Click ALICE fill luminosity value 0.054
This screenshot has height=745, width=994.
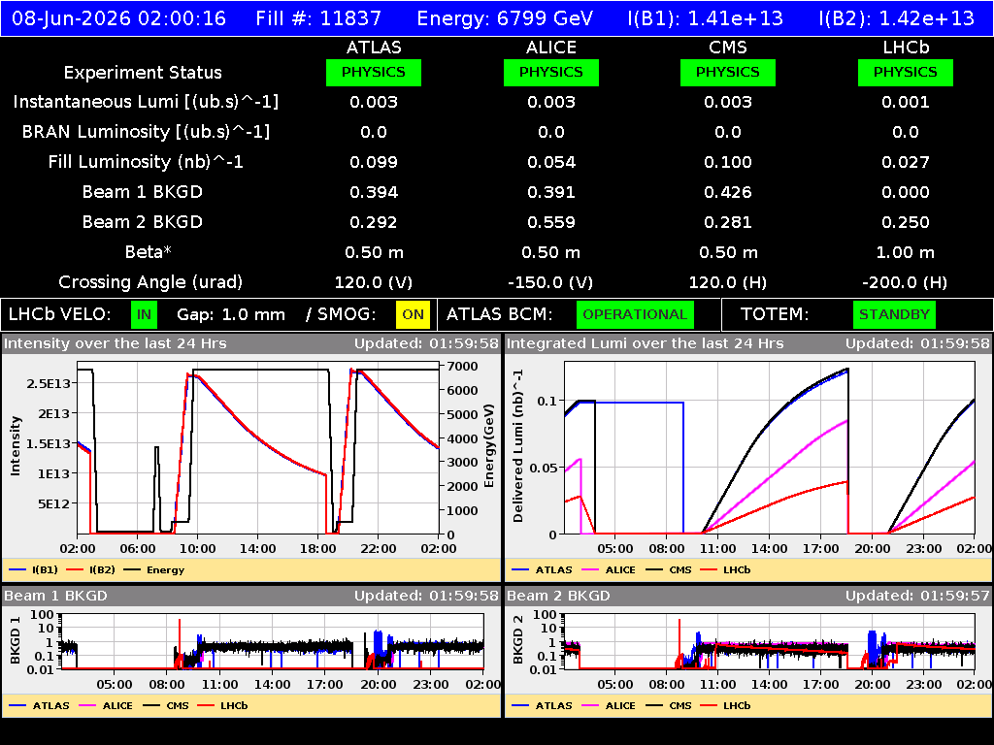(551, 162)
